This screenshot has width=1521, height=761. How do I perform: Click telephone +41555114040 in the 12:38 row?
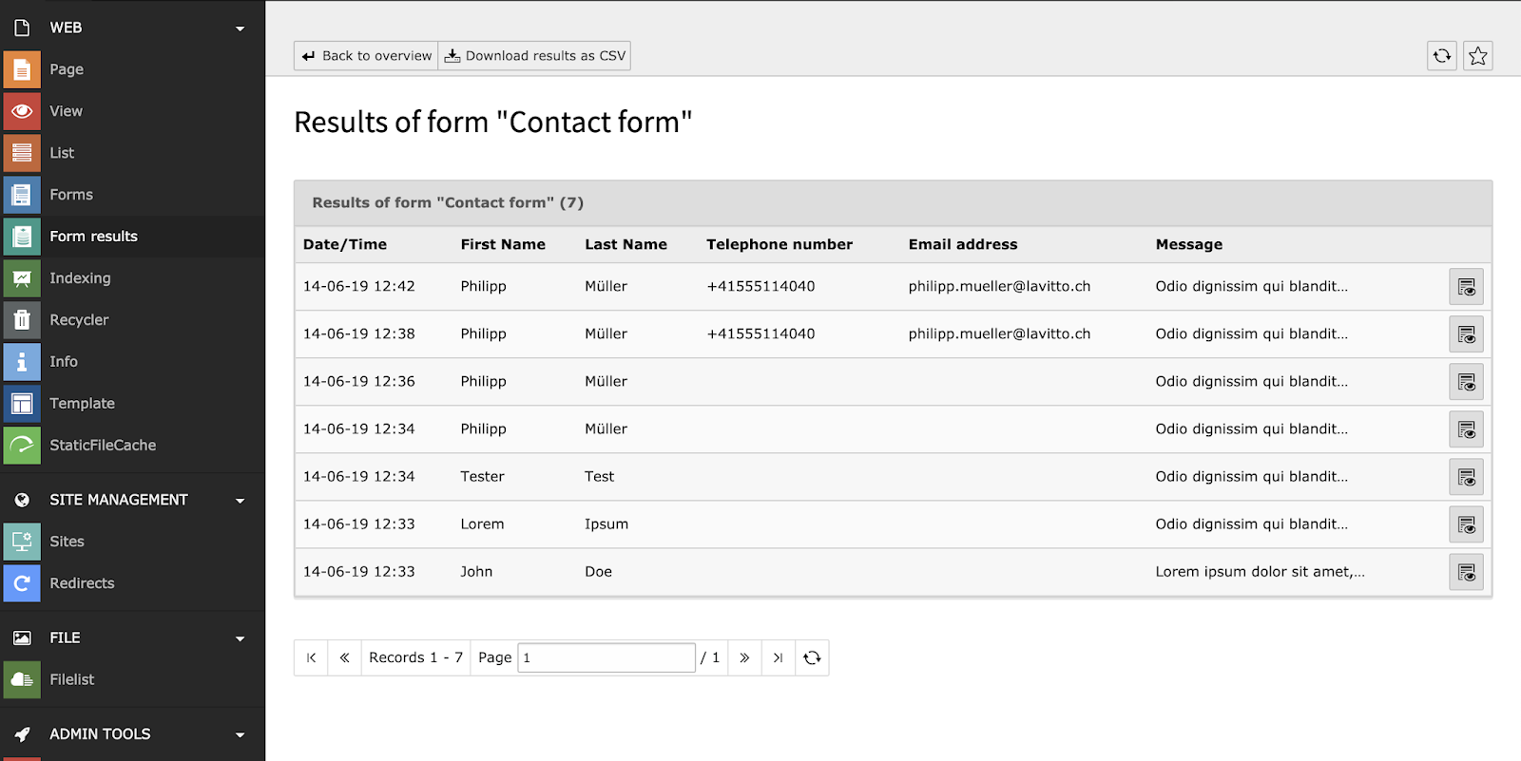pos(760,333)
